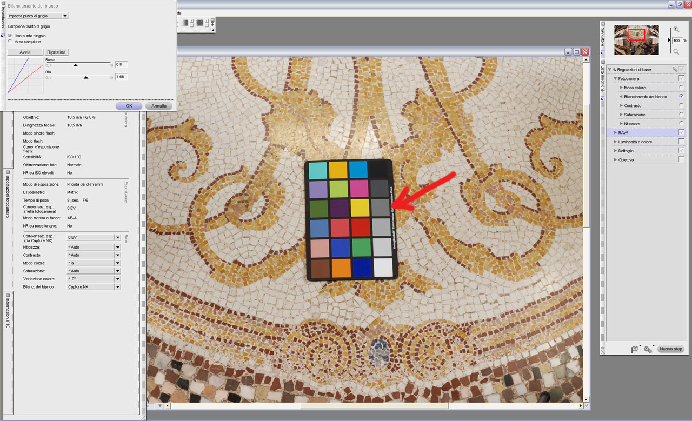692x421 pixels.
Task: Click the Rosso slider handle
Action: (76, 65)
